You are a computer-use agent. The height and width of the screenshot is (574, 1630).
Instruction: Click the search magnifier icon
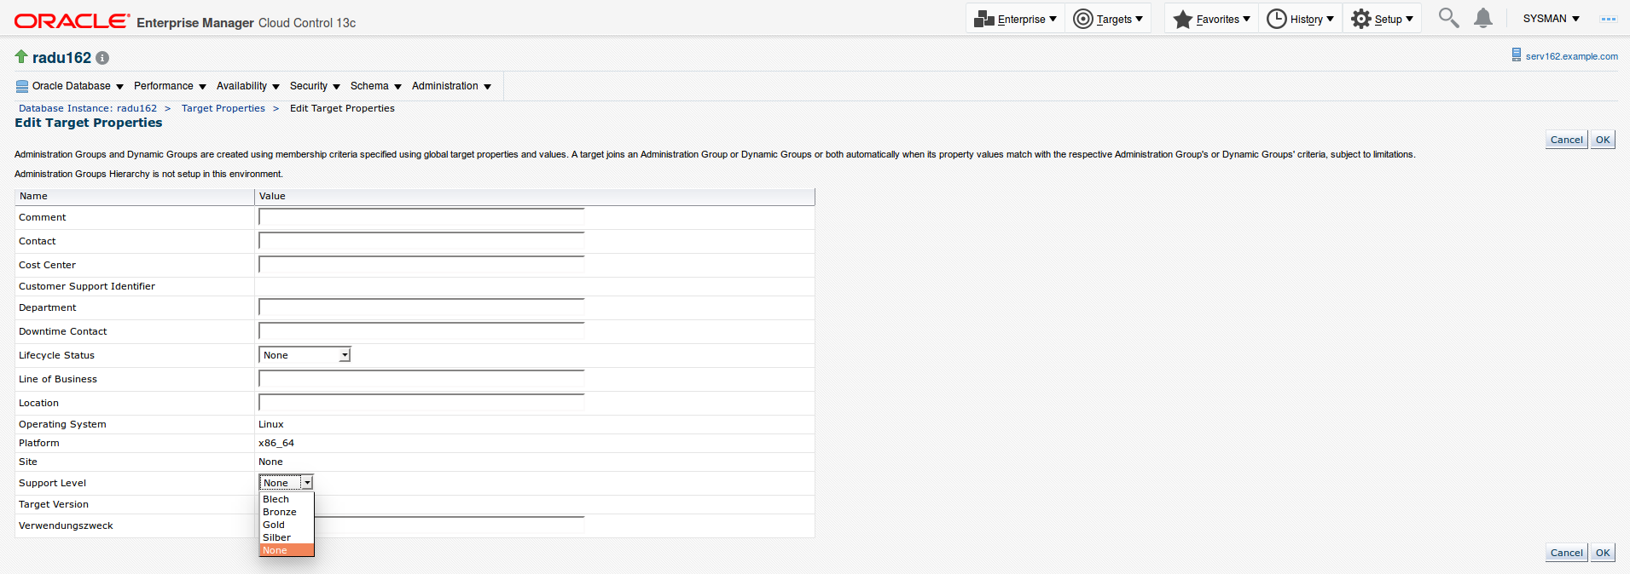(1448, 18)
